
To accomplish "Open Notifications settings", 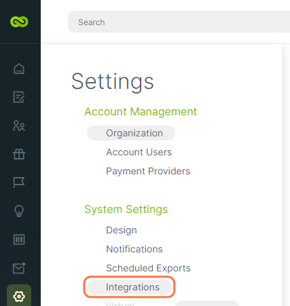I will 134,249.
